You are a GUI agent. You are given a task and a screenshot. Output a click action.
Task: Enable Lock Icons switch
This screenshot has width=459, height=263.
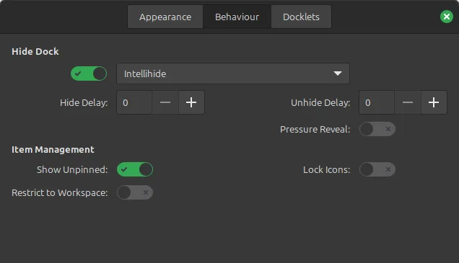coord(377,169)
